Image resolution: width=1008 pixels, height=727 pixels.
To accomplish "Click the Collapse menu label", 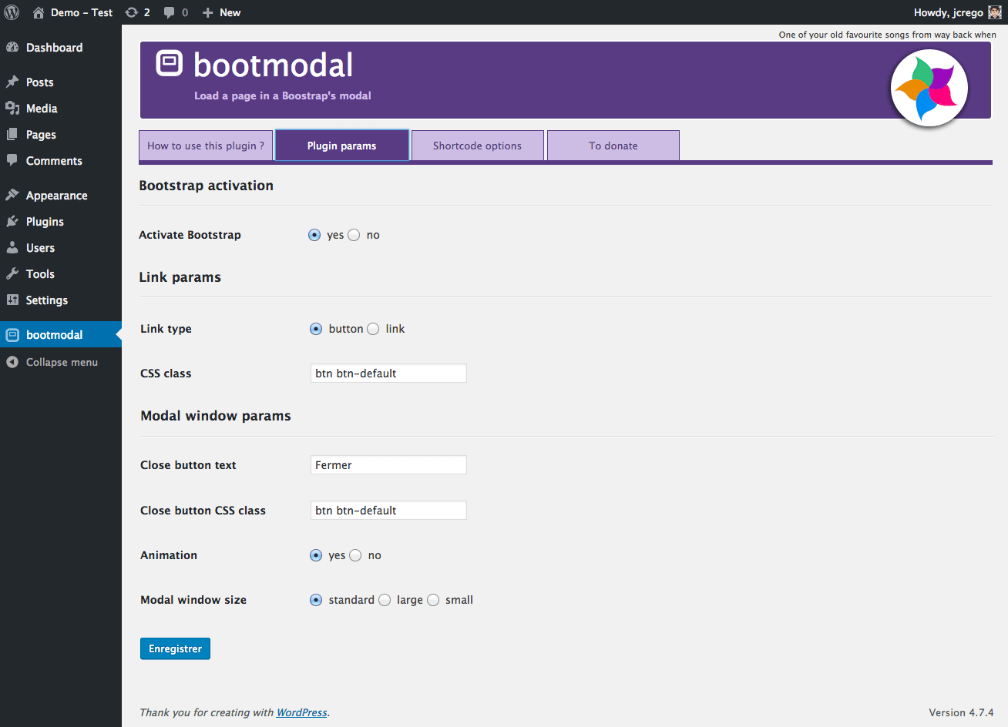I will coord(62,362).
